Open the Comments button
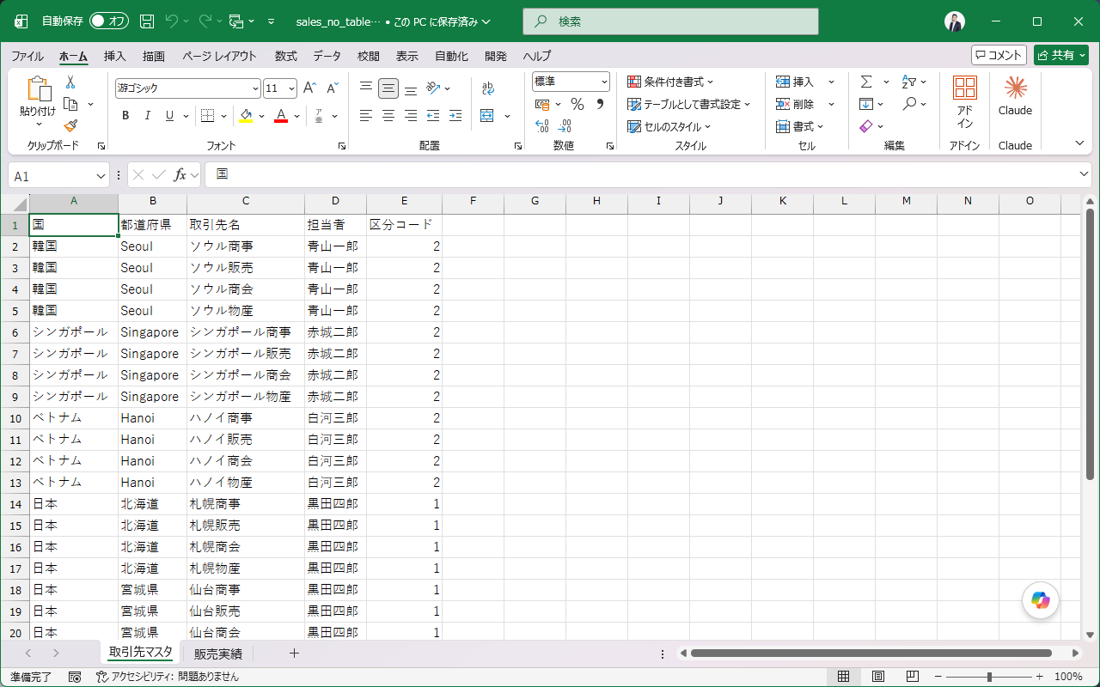Viewport: 1100px width, 687px height. (x=999, y=55)
